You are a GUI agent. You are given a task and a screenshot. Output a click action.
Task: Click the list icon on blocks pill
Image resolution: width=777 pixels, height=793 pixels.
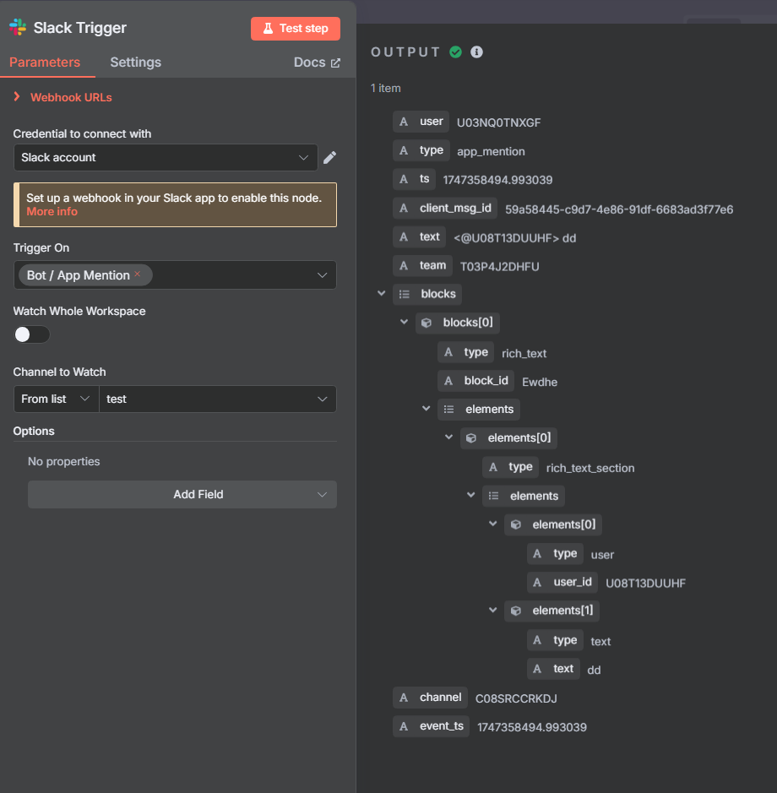[405, 295]
